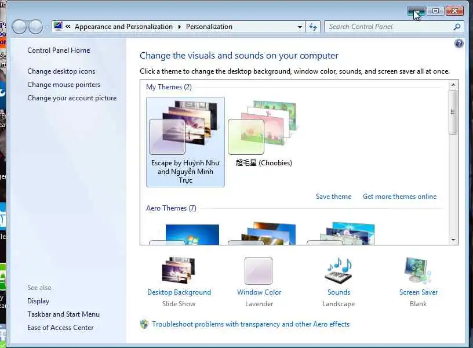Expand the double-chevron breadcrumb overflow

tap(68, 27)
